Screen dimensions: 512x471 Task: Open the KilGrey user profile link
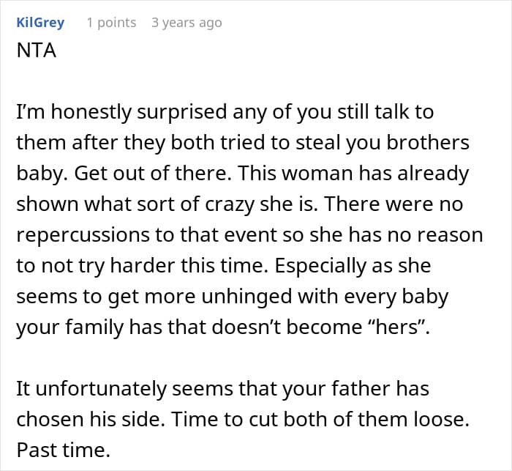point(40,23)
